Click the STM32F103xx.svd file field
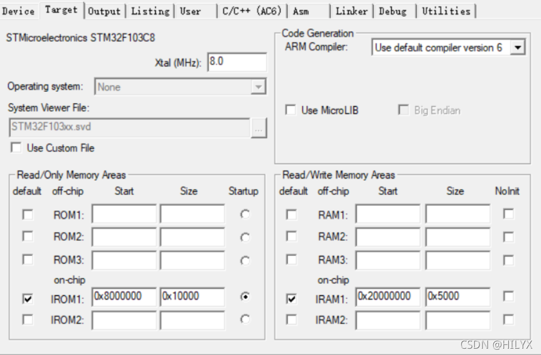 tap(129, 127)
